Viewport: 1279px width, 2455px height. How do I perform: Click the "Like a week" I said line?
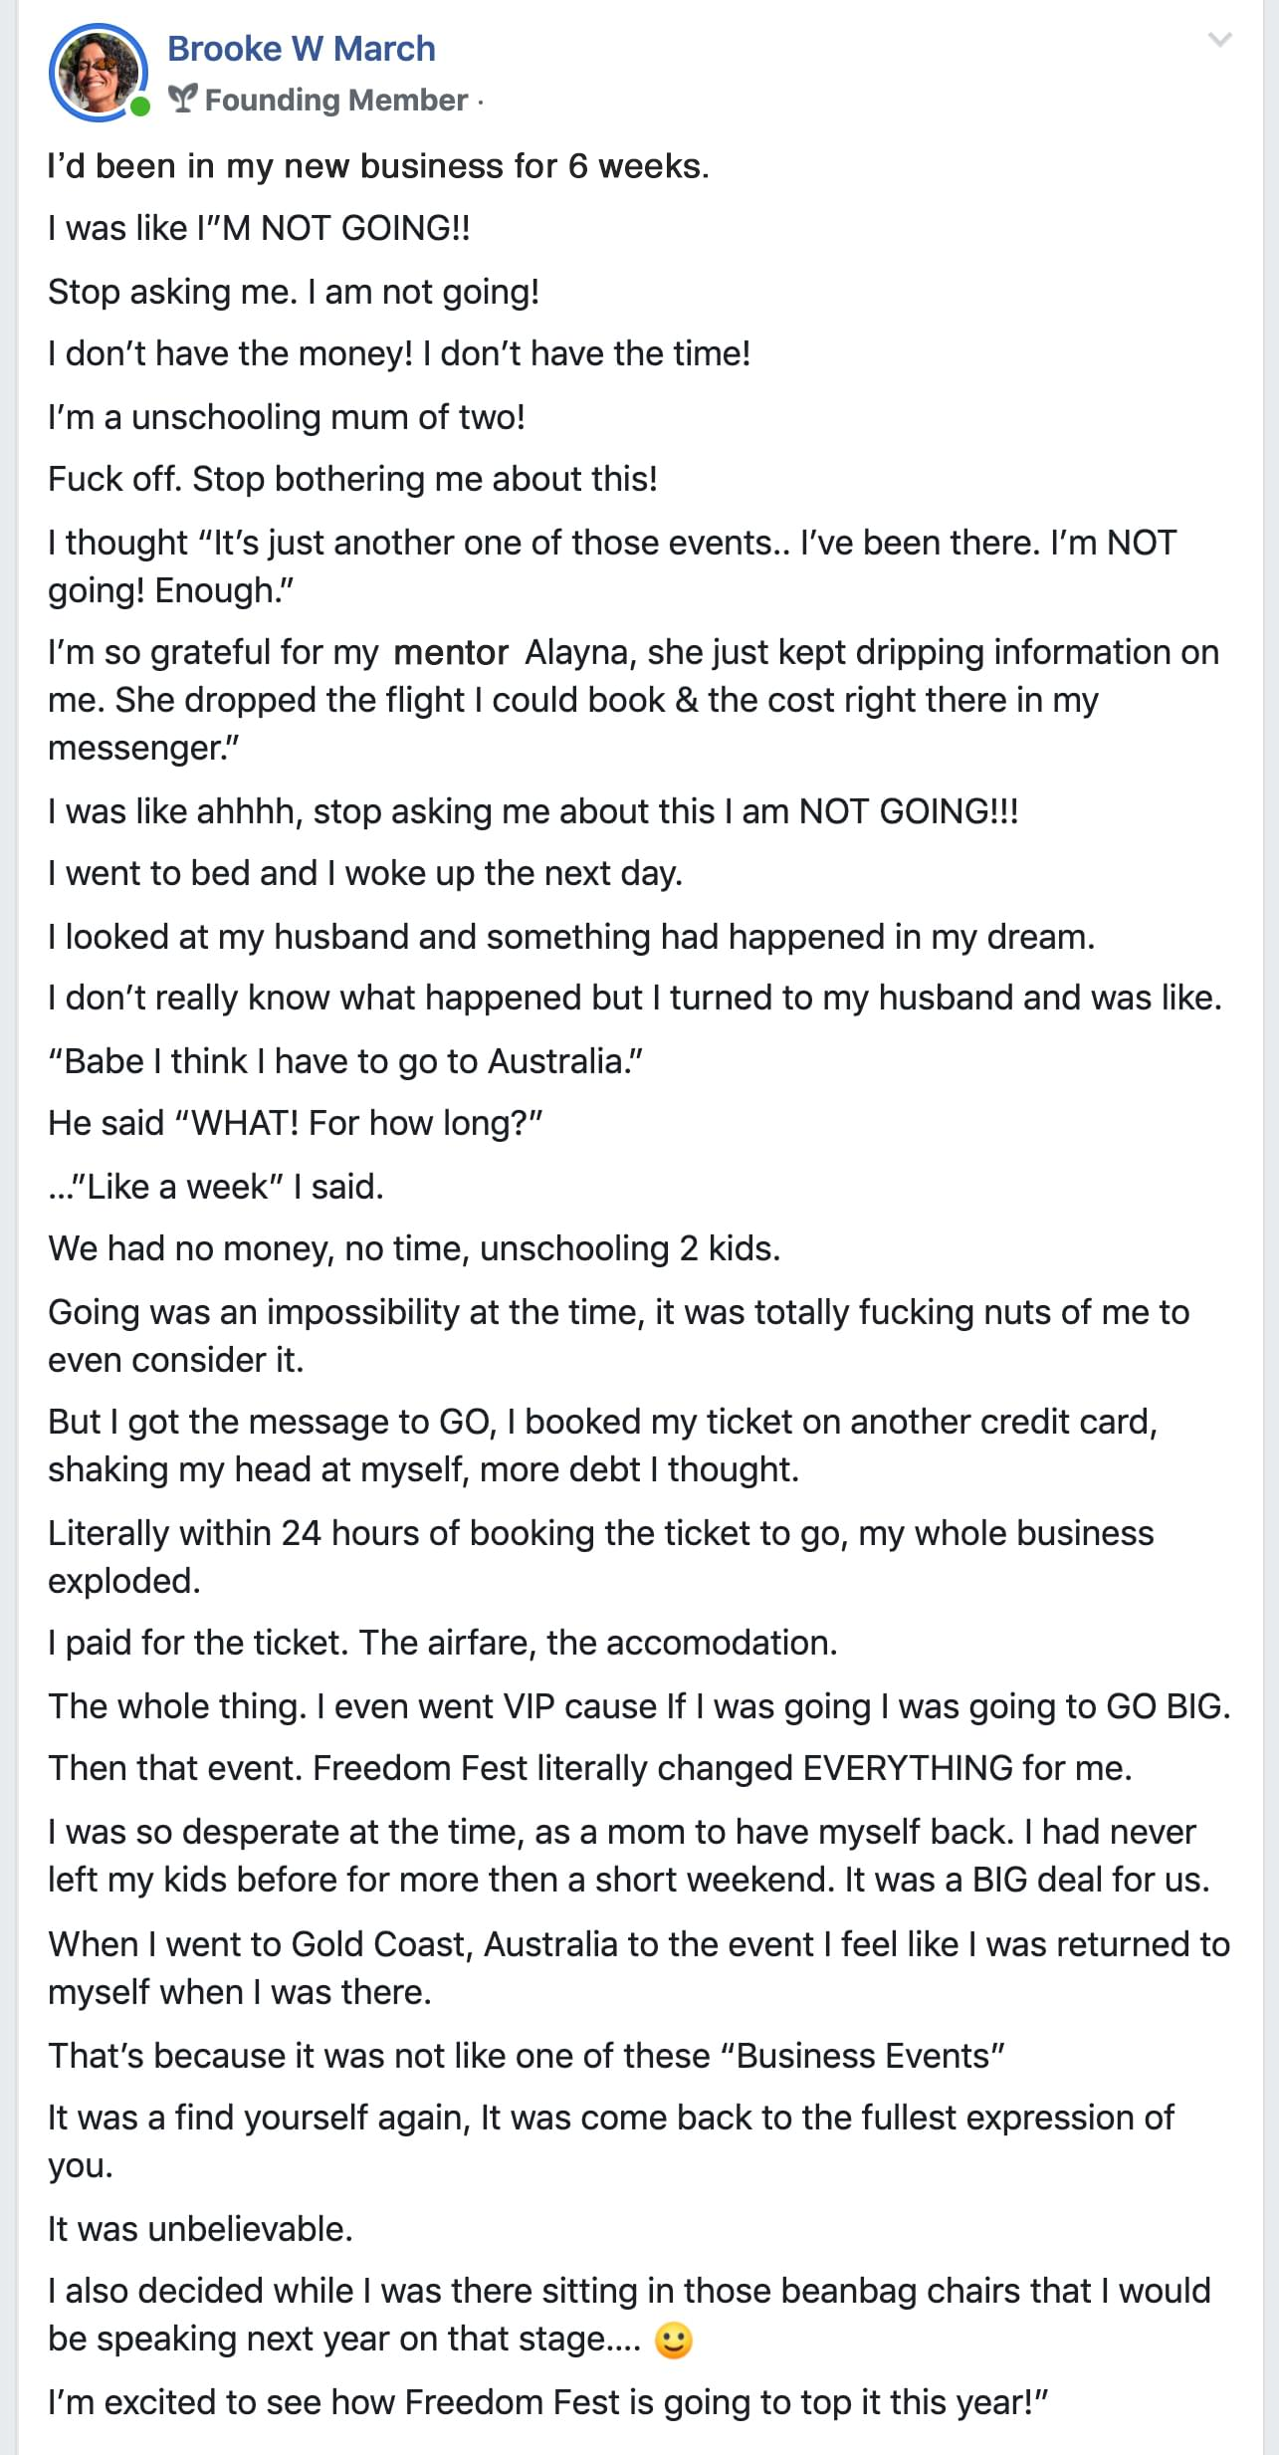(216, 1187)
